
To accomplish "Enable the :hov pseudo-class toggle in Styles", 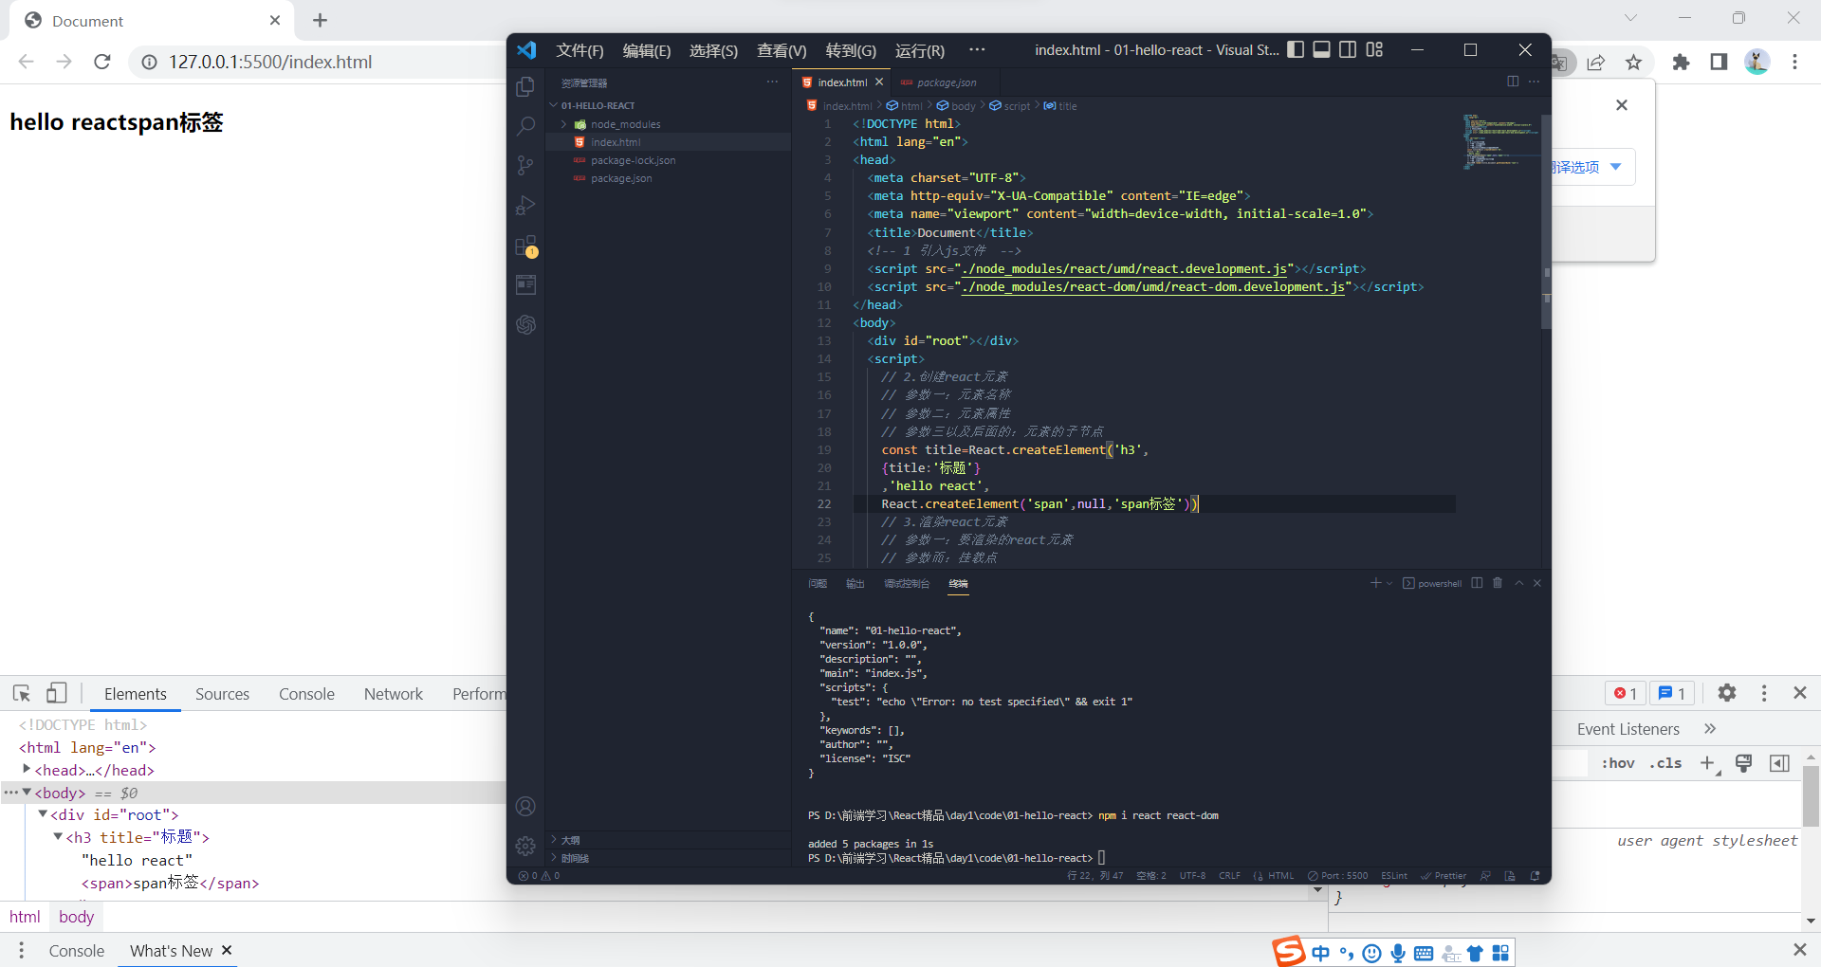I will coord(1619,763).
